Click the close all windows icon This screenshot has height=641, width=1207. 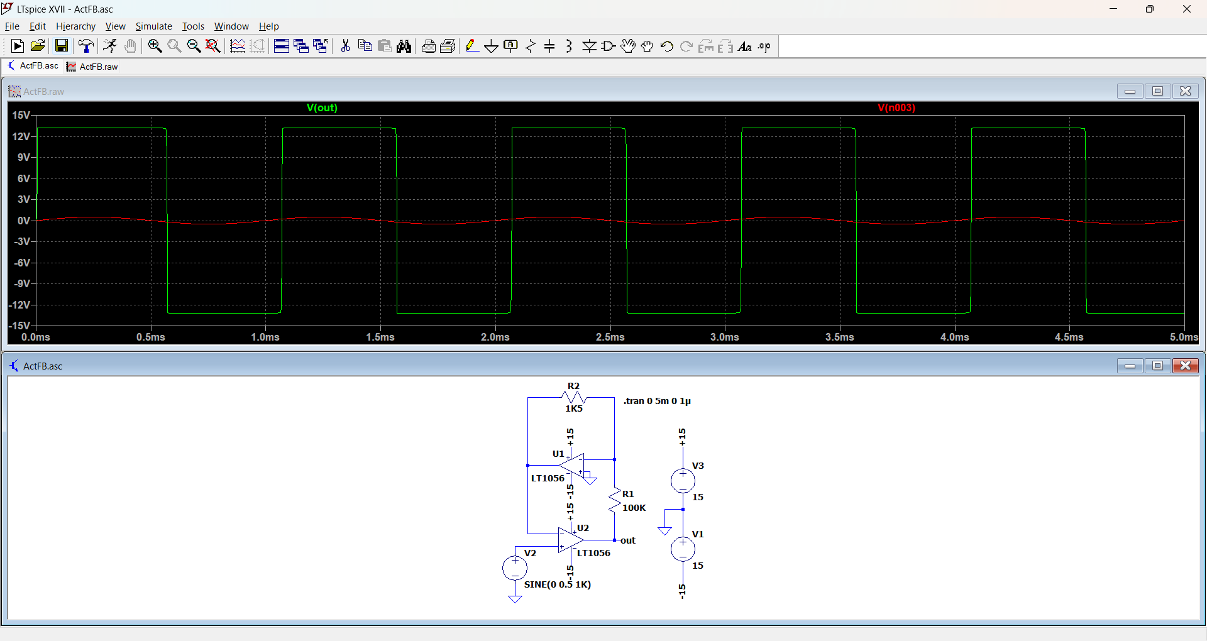pos(321,46)
